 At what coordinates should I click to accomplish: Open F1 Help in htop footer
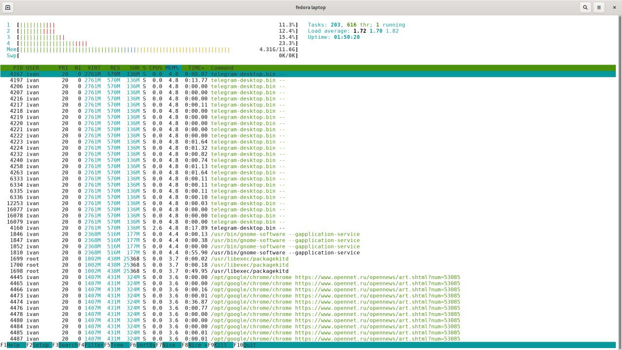[x=10, y=345]
